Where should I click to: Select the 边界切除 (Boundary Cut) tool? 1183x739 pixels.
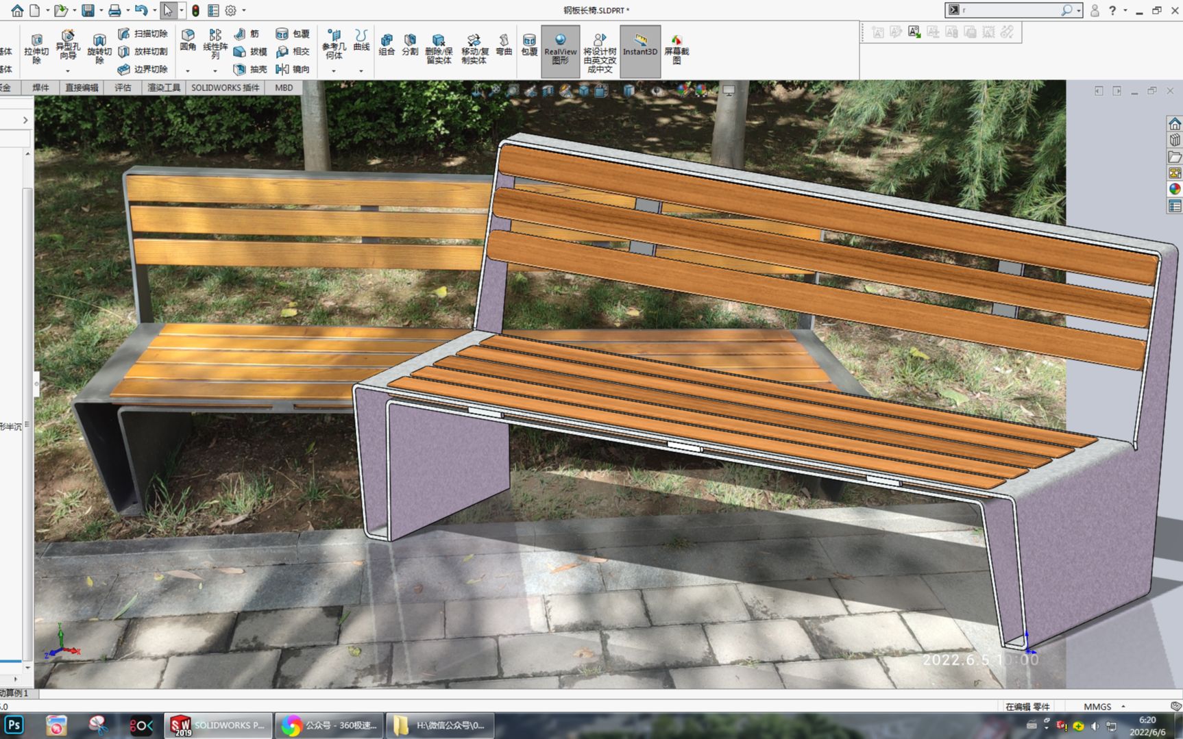point(143,69)
